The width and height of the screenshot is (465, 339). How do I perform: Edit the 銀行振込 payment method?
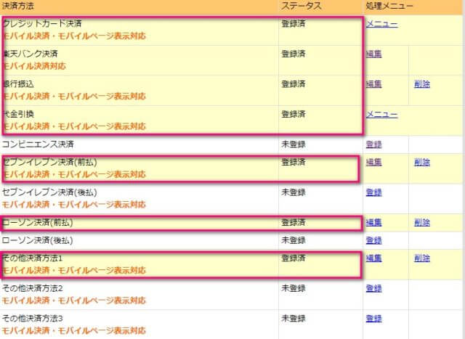click(x=373, y=84)
